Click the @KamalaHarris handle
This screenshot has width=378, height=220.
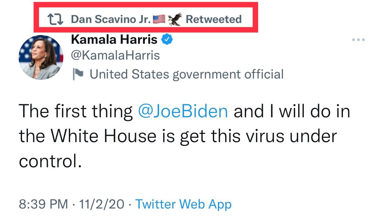115,56
